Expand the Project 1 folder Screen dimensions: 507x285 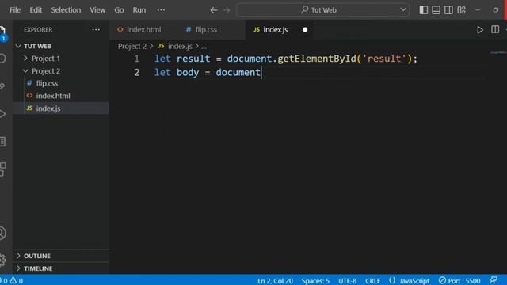point(61,59)
